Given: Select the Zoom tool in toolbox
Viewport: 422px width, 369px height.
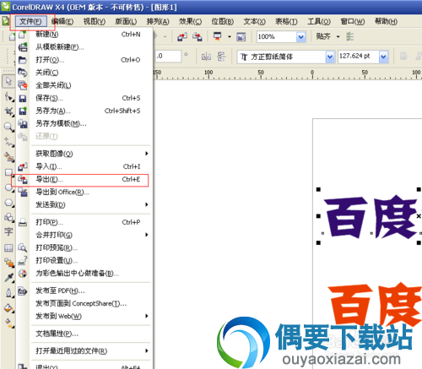Looking at the screenshot, I should pos(8,127).
